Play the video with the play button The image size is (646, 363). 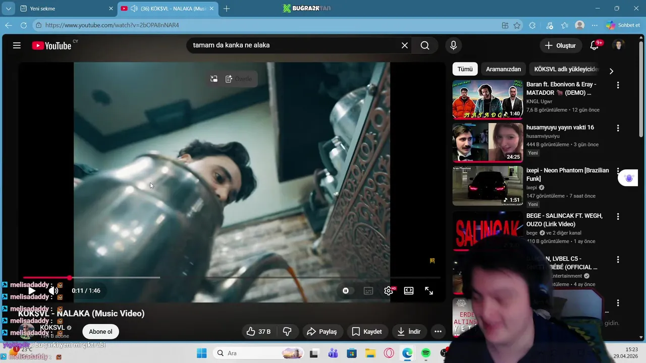click(x=32, y=291)
